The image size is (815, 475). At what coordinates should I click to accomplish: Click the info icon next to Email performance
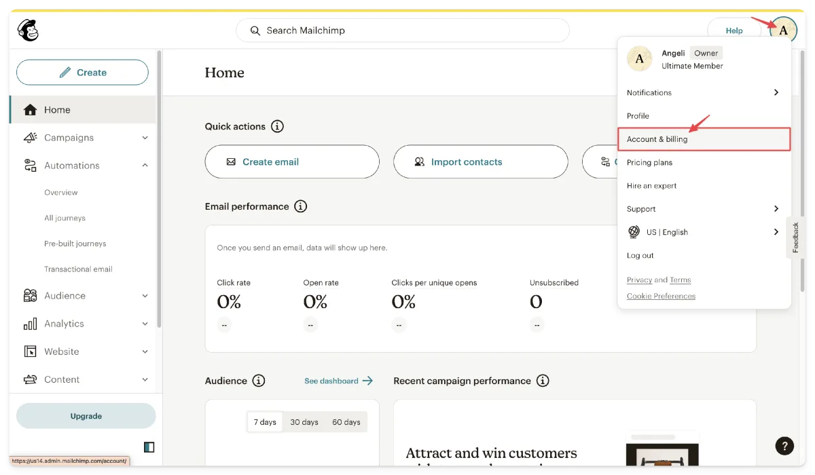click(300, 206)
